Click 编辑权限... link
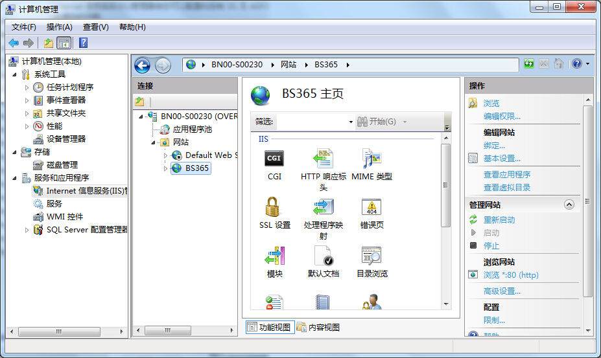This screenshot has width=601, height=358. pyautogui.click(x=502, y=117)
